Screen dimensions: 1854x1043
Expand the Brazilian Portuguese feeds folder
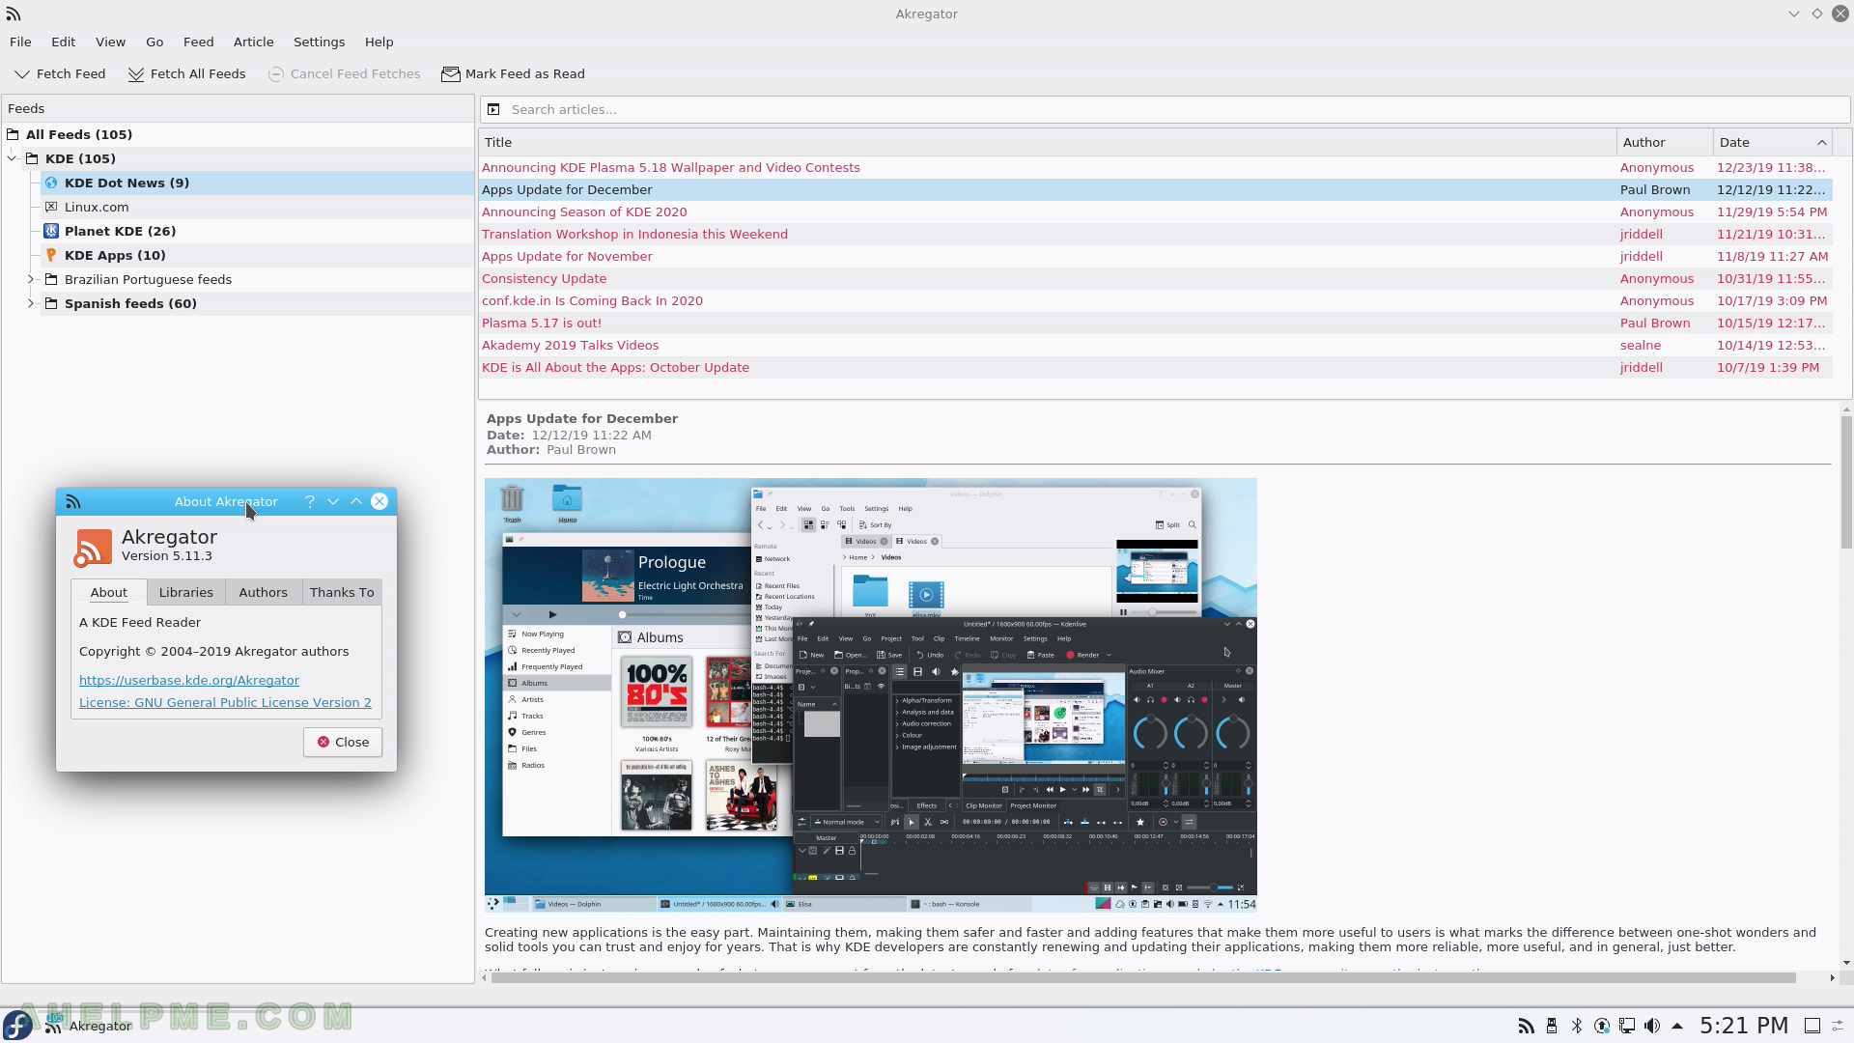pos(31,279)
